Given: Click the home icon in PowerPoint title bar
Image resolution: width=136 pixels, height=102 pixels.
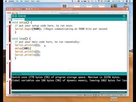Looking at the screenshot, I should coord(27,9).
